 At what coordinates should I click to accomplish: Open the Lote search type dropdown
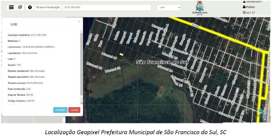169,7
